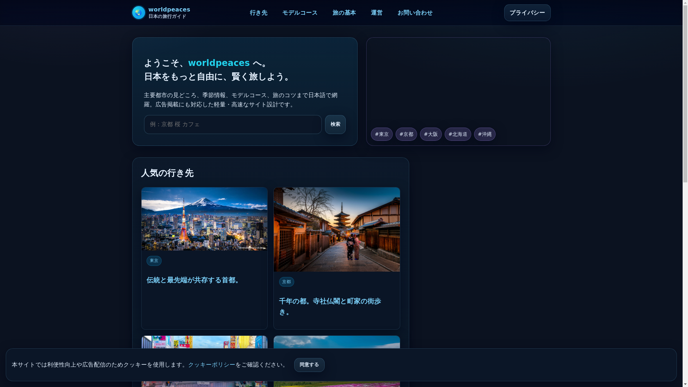Open the worldpeaces site title link
This screenshot has height=387, width=688.
(x=169, y=10)
